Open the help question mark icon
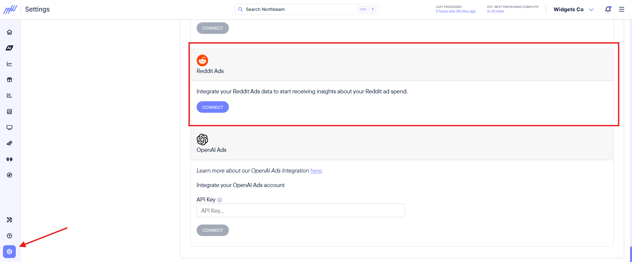This screenshot has height=262, width=632. point(10,236)
